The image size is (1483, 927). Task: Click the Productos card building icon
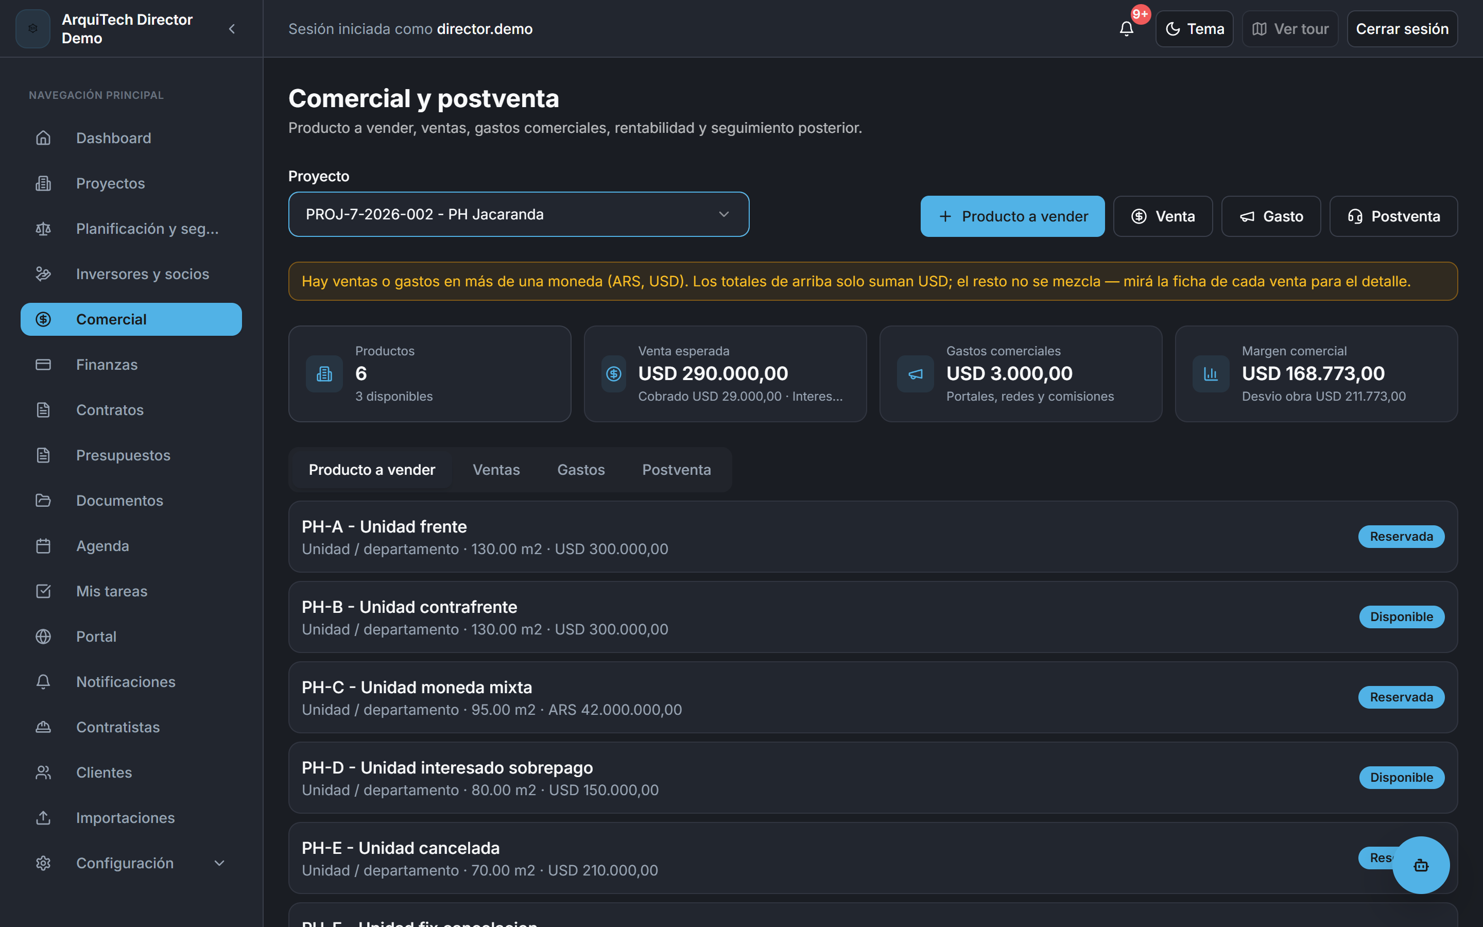pyautogui.click(x=324, y=374)
